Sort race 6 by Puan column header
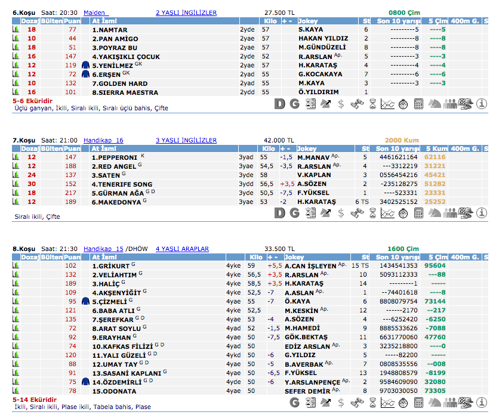The width and height of the screenshot is (499, 418). [72, 21]
